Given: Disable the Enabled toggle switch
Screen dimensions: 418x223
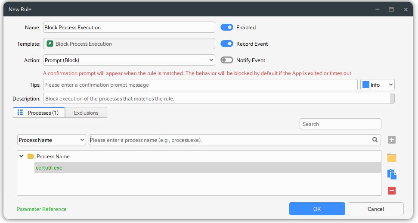Looking at the screenshot, I should [x=227, y=28].
